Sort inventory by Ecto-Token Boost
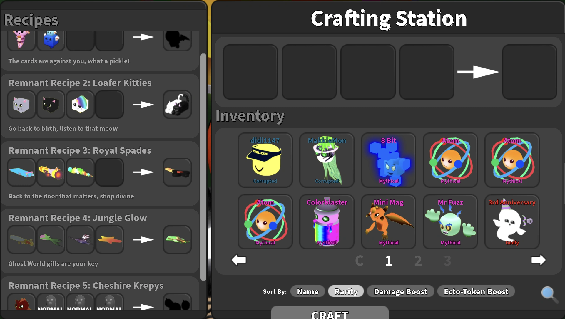The width and height of the screenshot is (565, 319). (x=476, y=291)
